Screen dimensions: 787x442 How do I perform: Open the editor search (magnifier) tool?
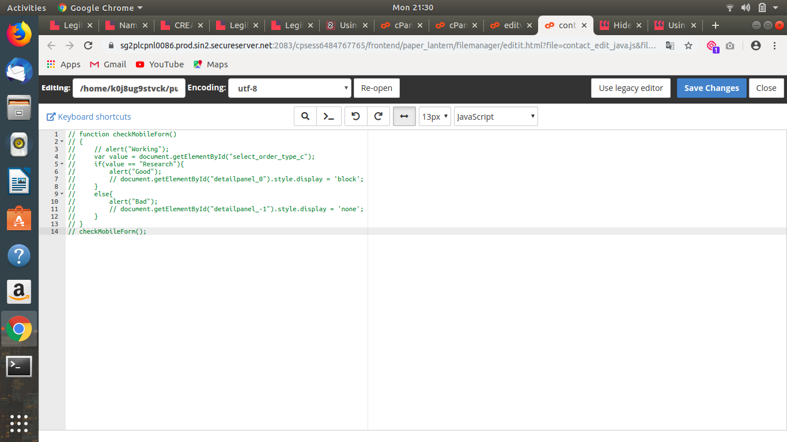click(305, 116)
